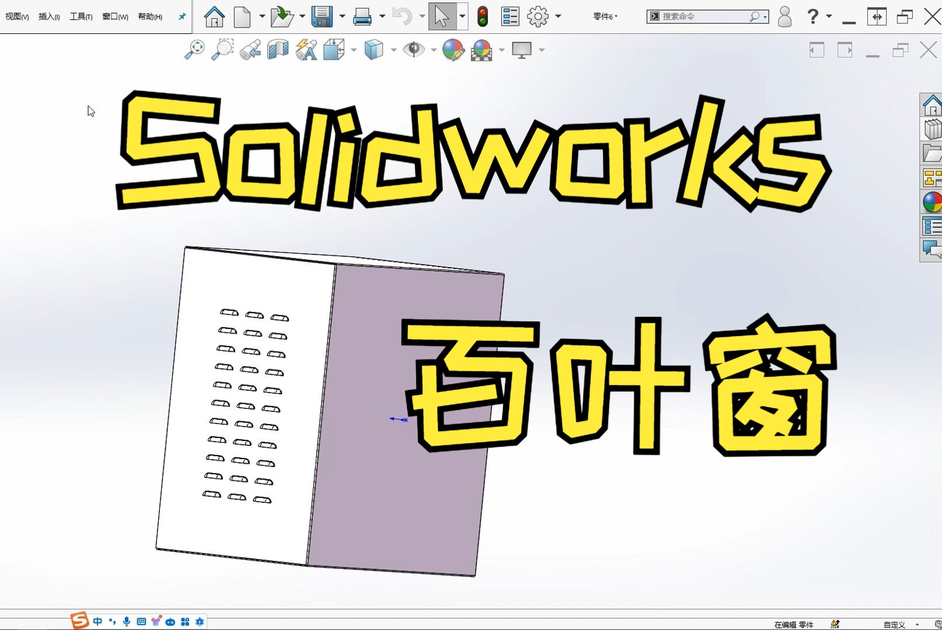Open the Hide/Show Items eye icon

click(x=413, y=50)
